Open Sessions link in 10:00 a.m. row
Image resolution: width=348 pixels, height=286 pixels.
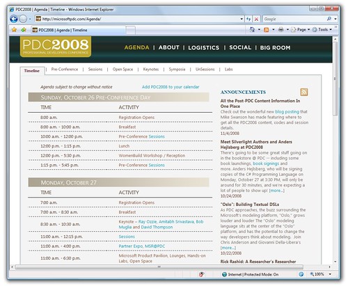point(157,136)
